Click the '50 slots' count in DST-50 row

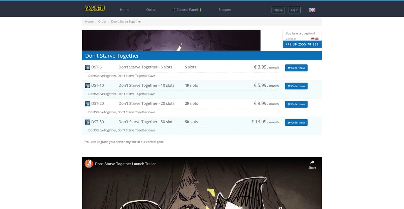(x=192, y=122)
